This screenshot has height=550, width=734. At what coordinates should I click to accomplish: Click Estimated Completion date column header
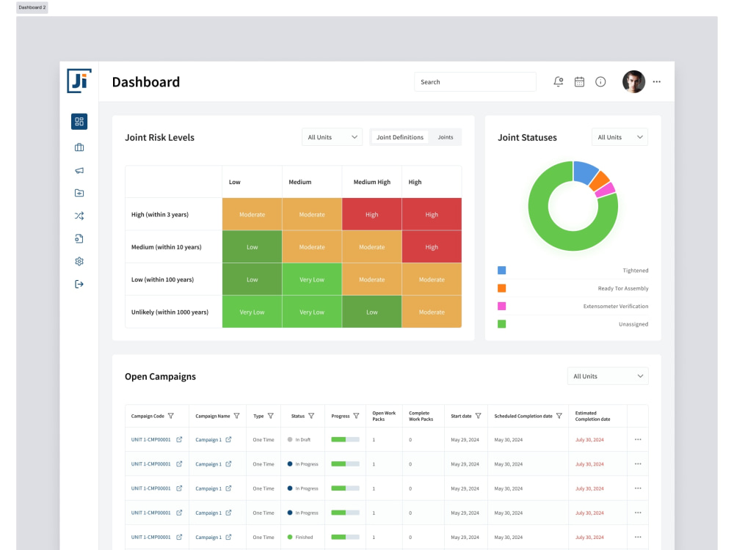(592, 416)
